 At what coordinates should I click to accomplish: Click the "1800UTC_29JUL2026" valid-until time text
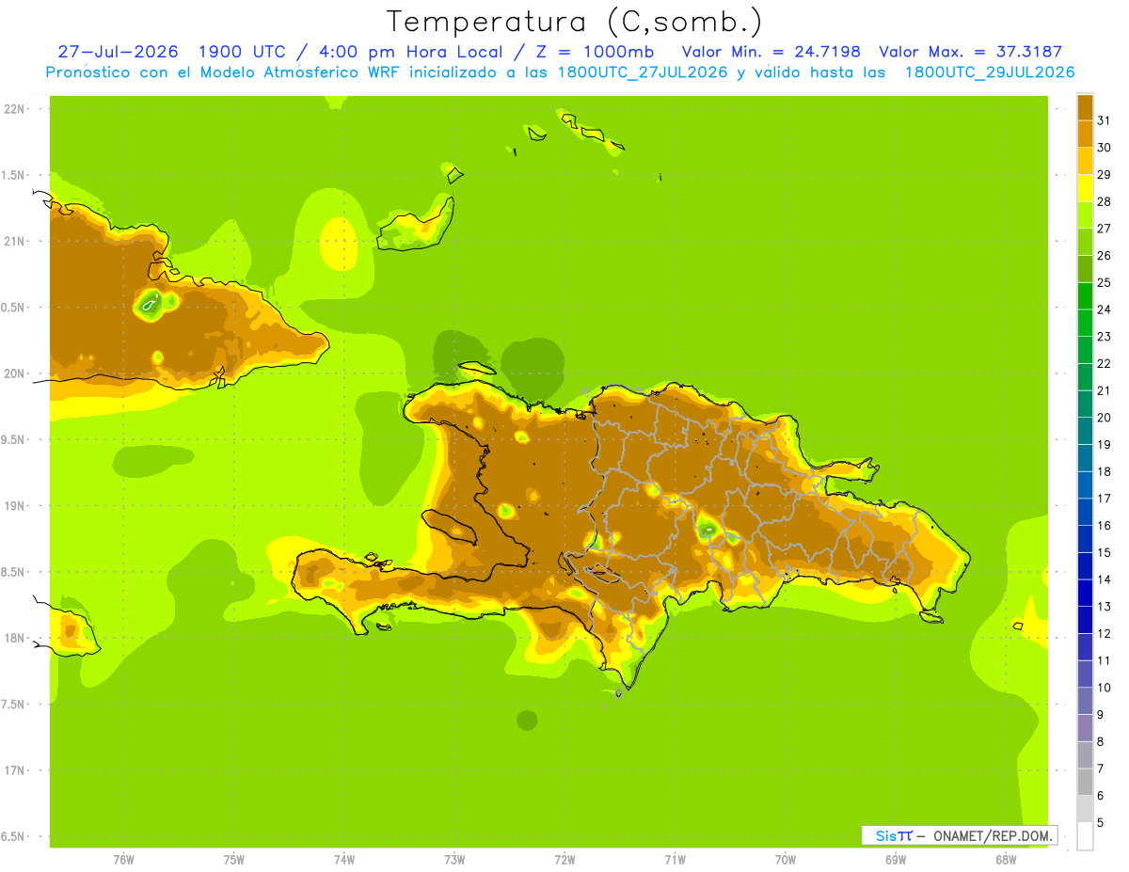pos(990,72)
